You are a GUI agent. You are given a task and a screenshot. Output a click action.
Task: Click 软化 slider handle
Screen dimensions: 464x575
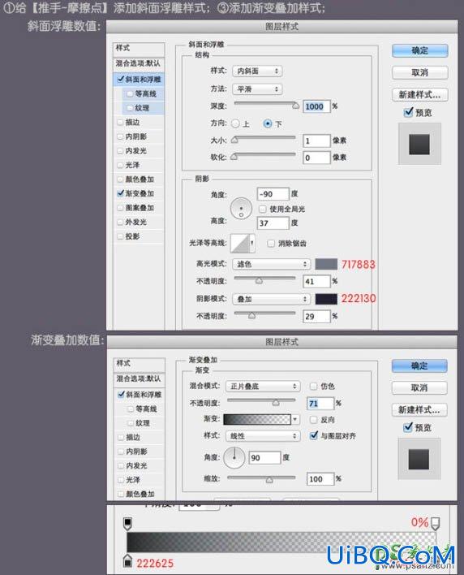[x=234, y=157]
